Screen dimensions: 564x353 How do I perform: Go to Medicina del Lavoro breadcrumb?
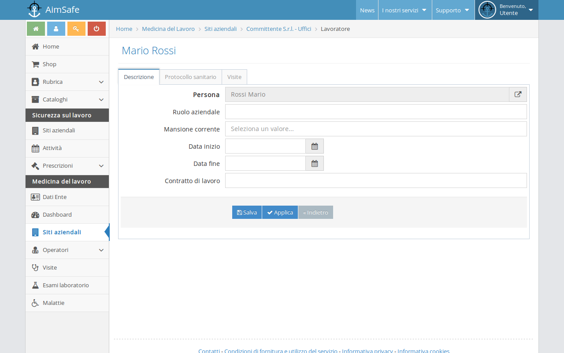[x=168, y=29]
